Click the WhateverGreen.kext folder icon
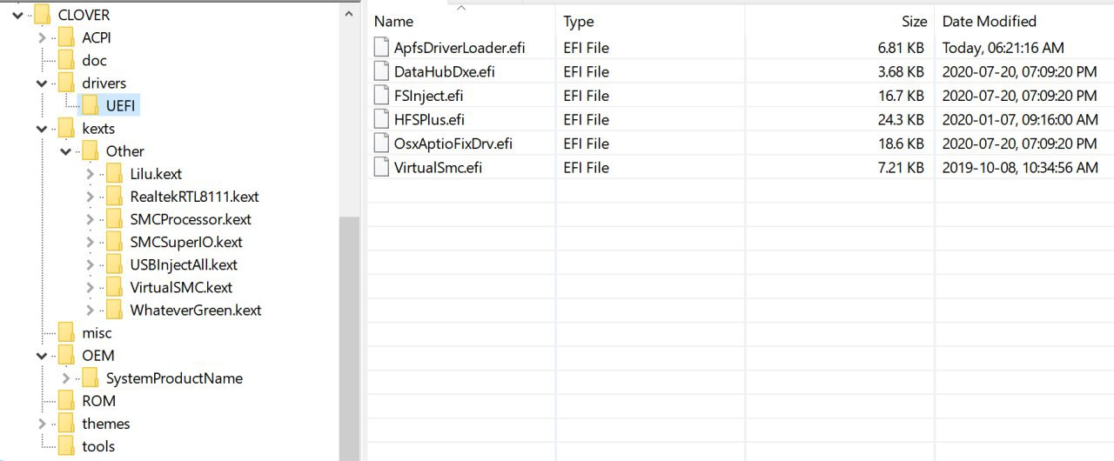Image resolution: width=1114 pixels, height=461 pixels. point(114,310)
